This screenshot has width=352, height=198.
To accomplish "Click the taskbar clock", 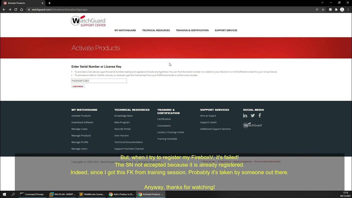I will tap(345, 194).
